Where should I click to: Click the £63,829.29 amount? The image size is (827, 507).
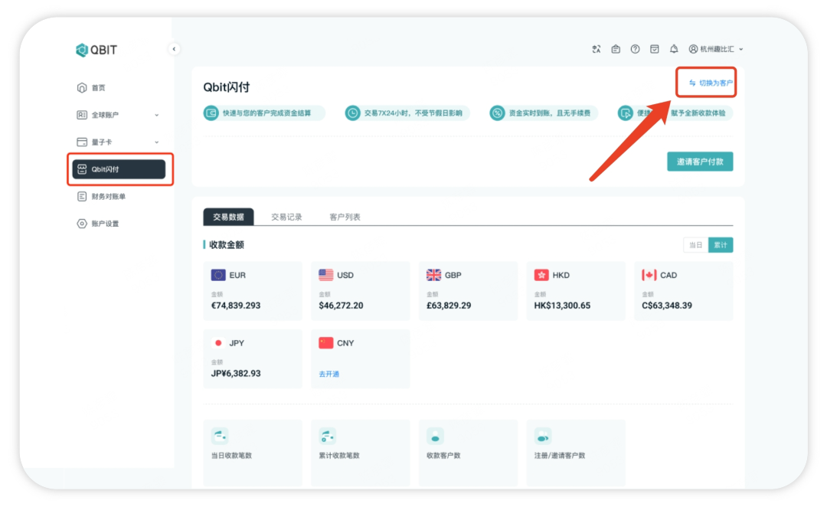pyautogui.click(x=449, y=306)
